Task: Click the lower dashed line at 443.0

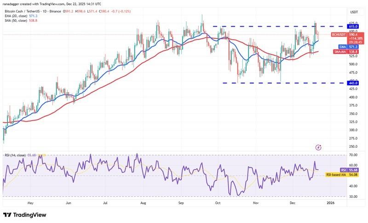Action: pos(276,83)
